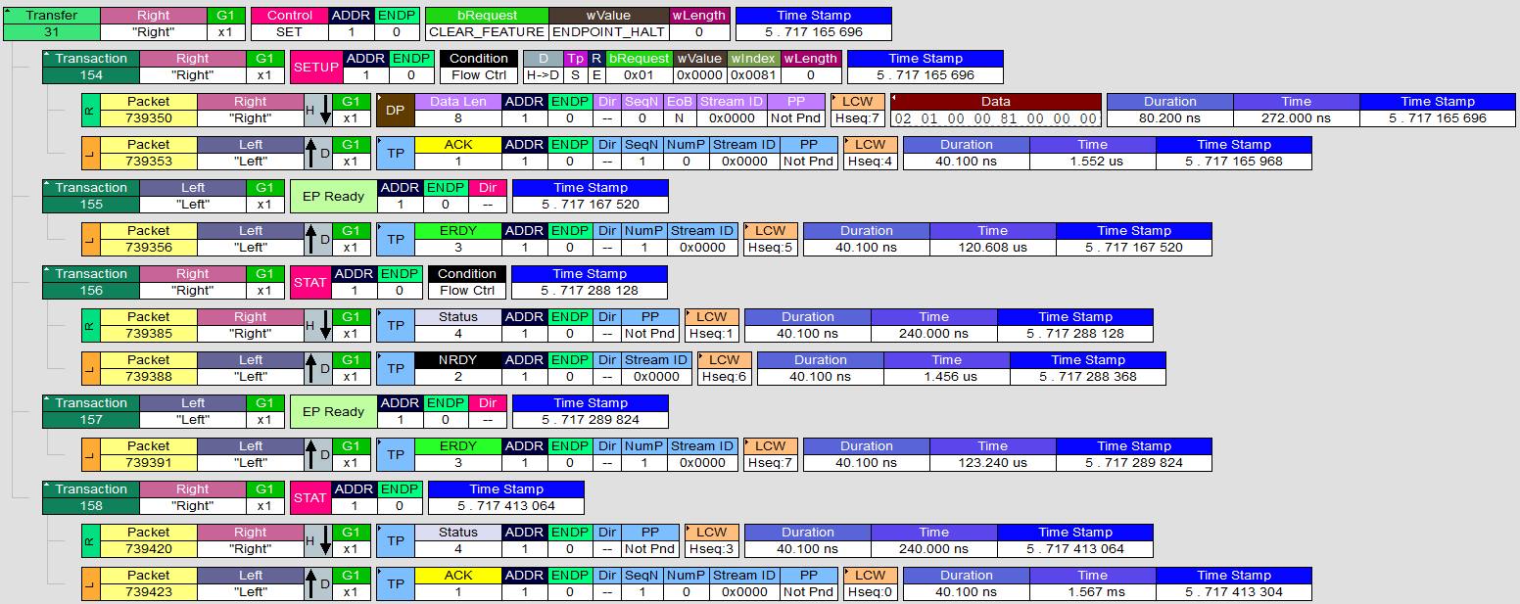Click the TP cell in packet 739385
1520x604 pixels.
coord(395,325)
